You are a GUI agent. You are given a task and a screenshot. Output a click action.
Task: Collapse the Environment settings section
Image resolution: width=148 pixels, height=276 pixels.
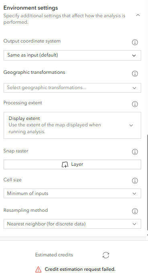pos(138,15)
